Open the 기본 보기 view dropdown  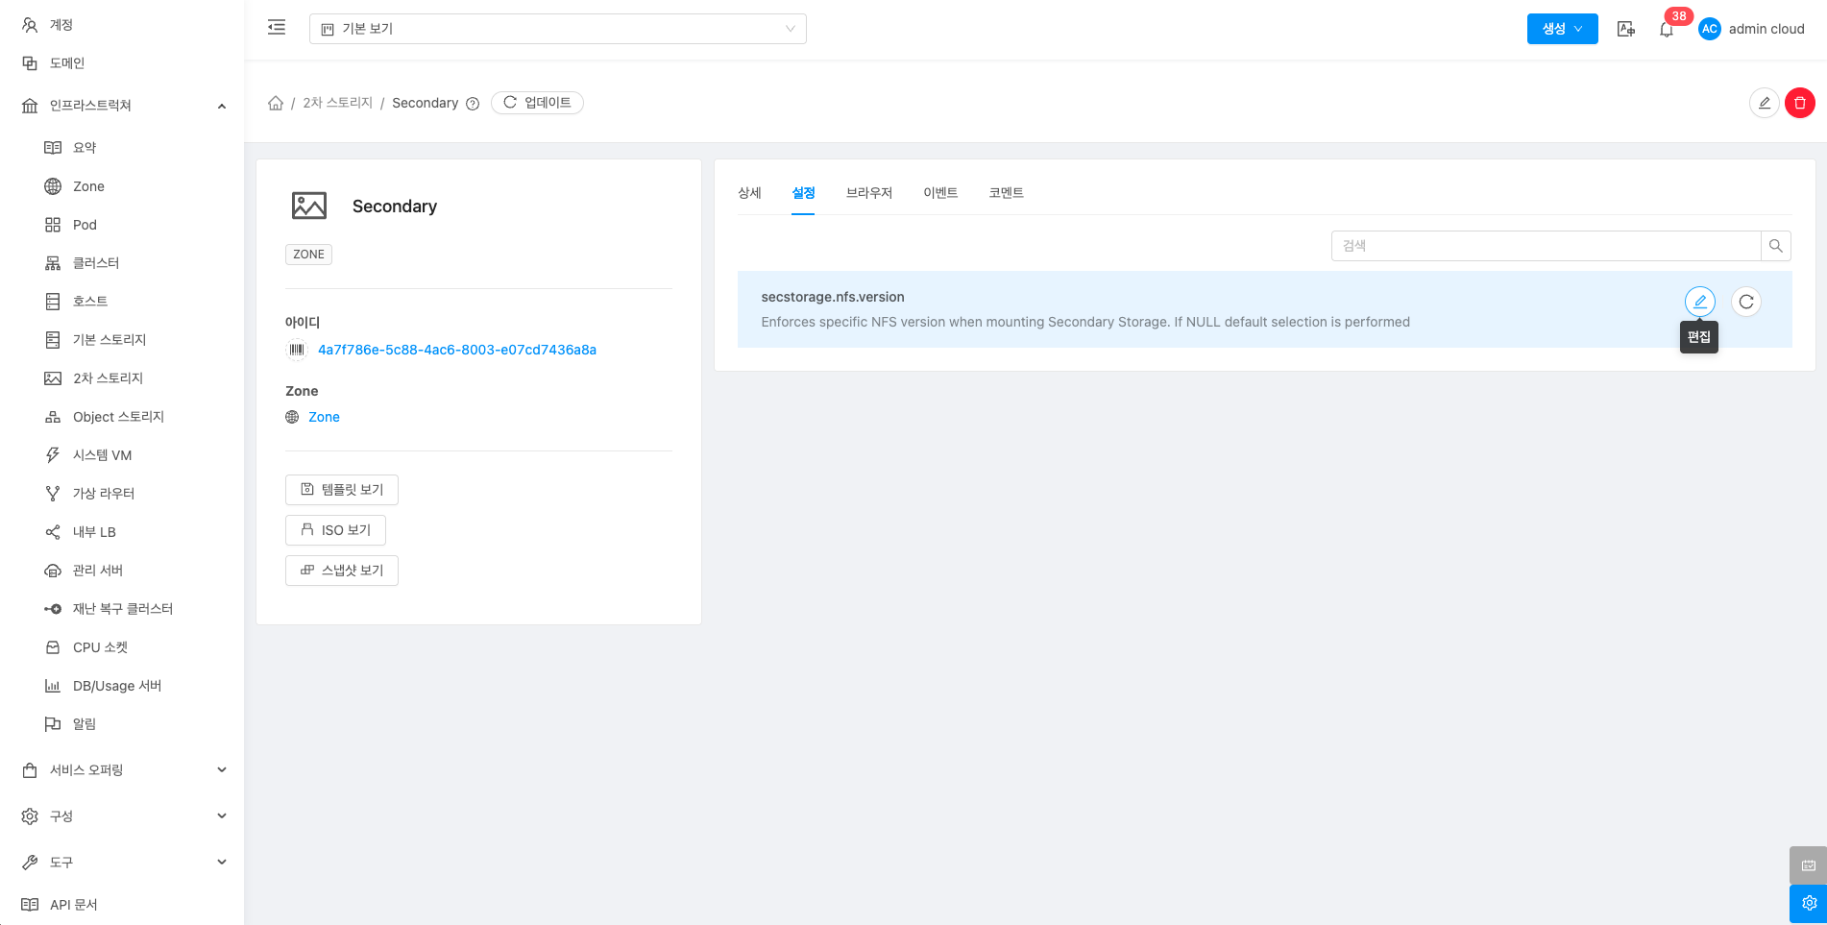(x=557, y=29)
